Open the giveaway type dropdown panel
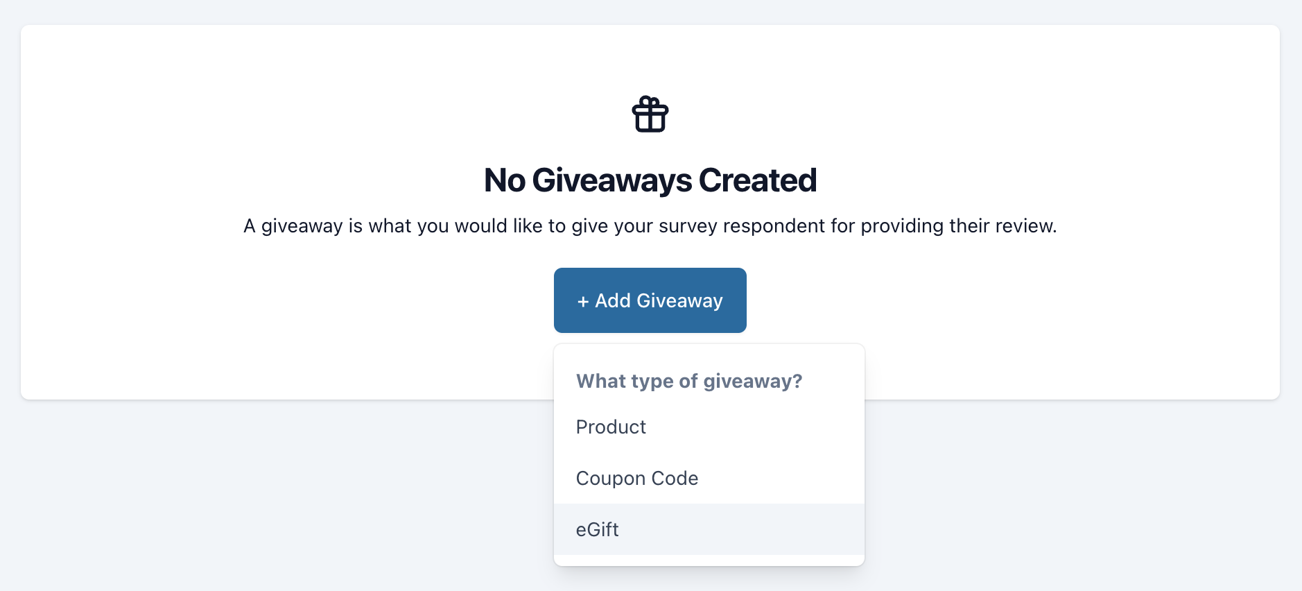 pyautogui.click(x=709, y=454)
